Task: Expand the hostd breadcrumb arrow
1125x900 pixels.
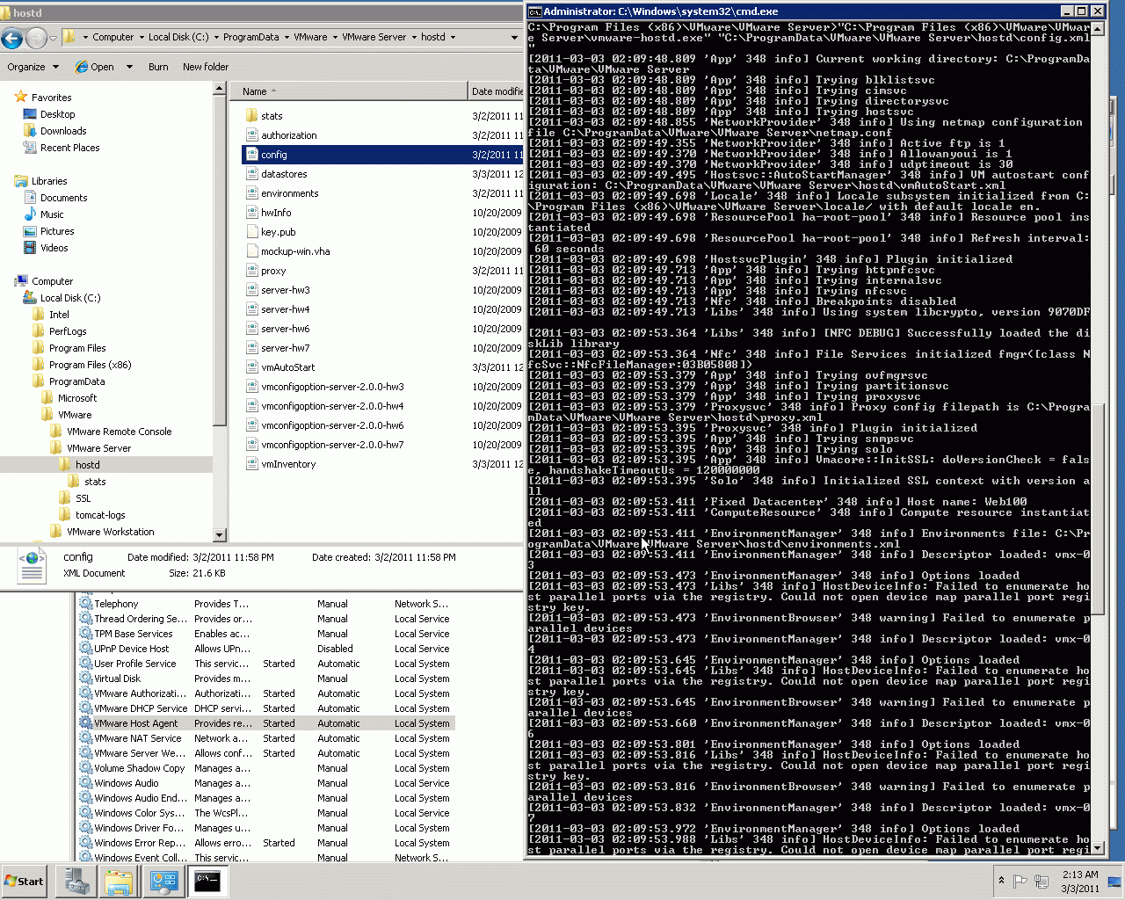Action: (x=453, y=38)
